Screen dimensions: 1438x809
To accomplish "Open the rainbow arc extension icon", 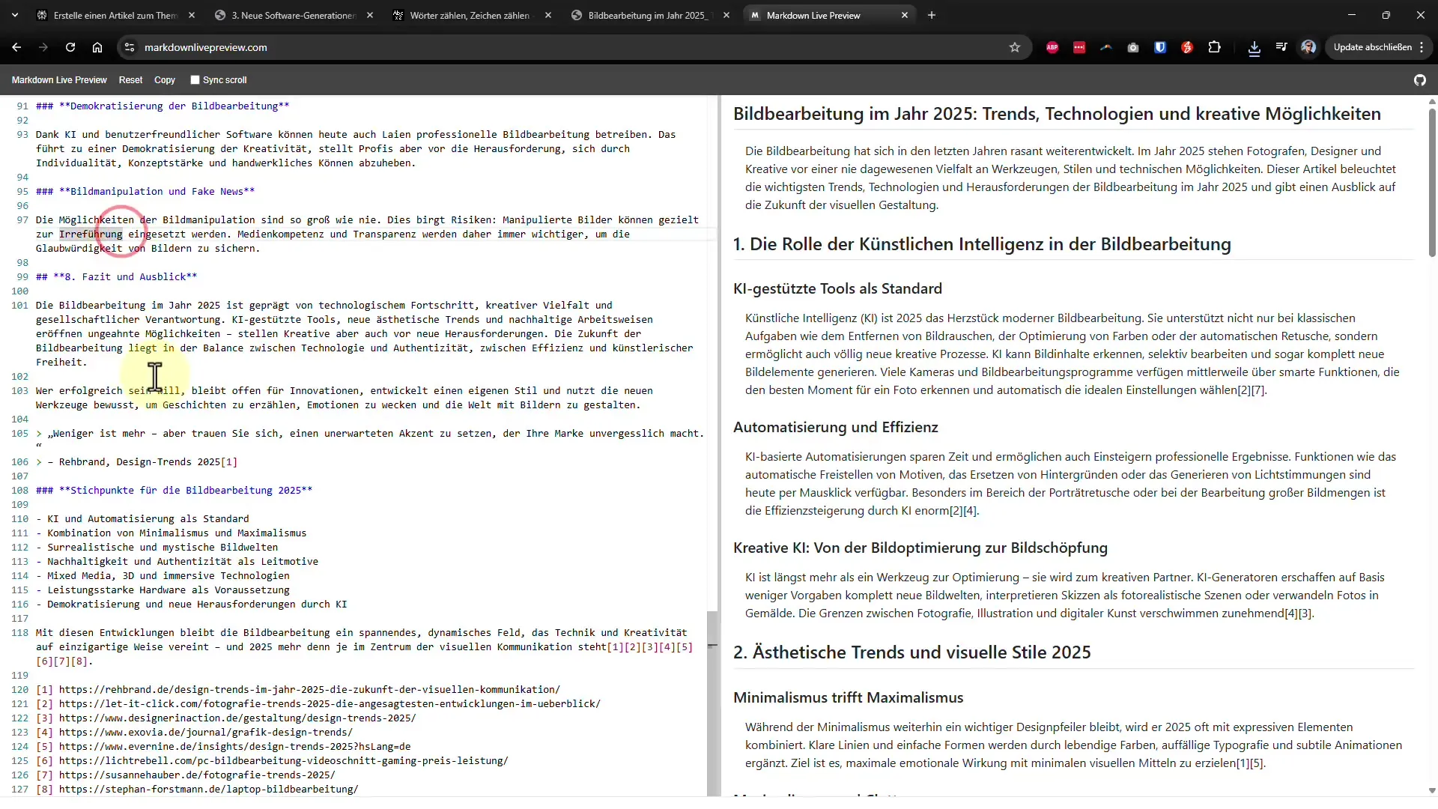I will pos(1106,47).
